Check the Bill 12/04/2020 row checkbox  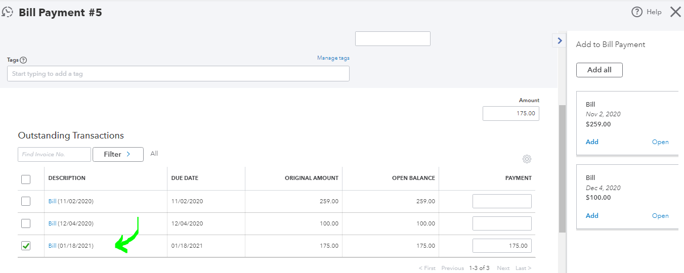click(26, 223)
